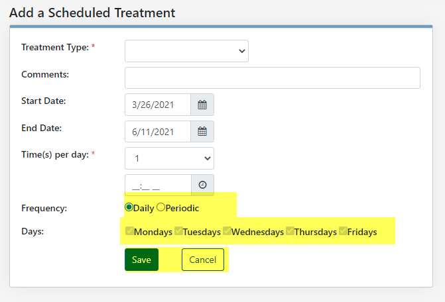Select the Daily frequency radio button
The height and width of the screenshot is (302, 445).
(129, 207)
